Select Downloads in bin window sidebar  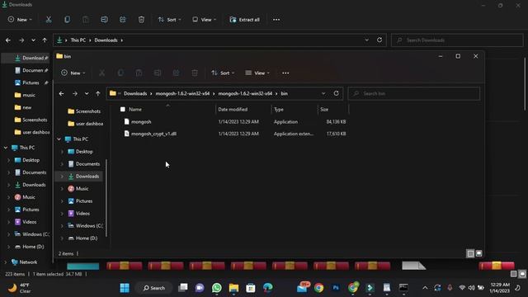pyautogui.click(x=80, y=177)
